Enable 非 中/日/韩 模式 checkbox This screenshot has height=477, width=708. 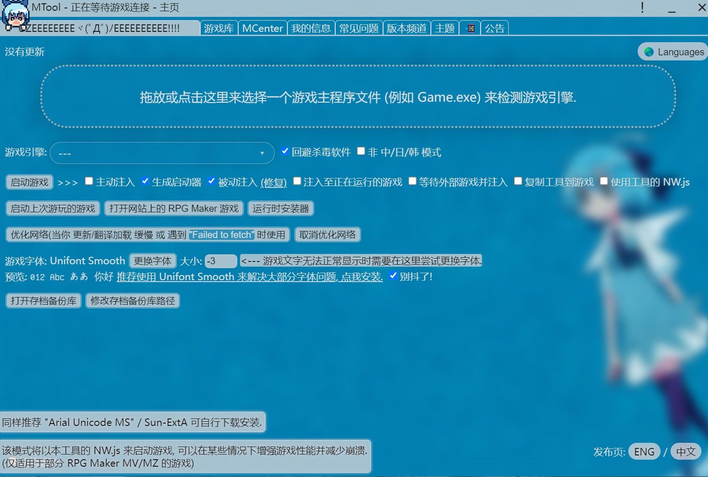tap(361, 151)
